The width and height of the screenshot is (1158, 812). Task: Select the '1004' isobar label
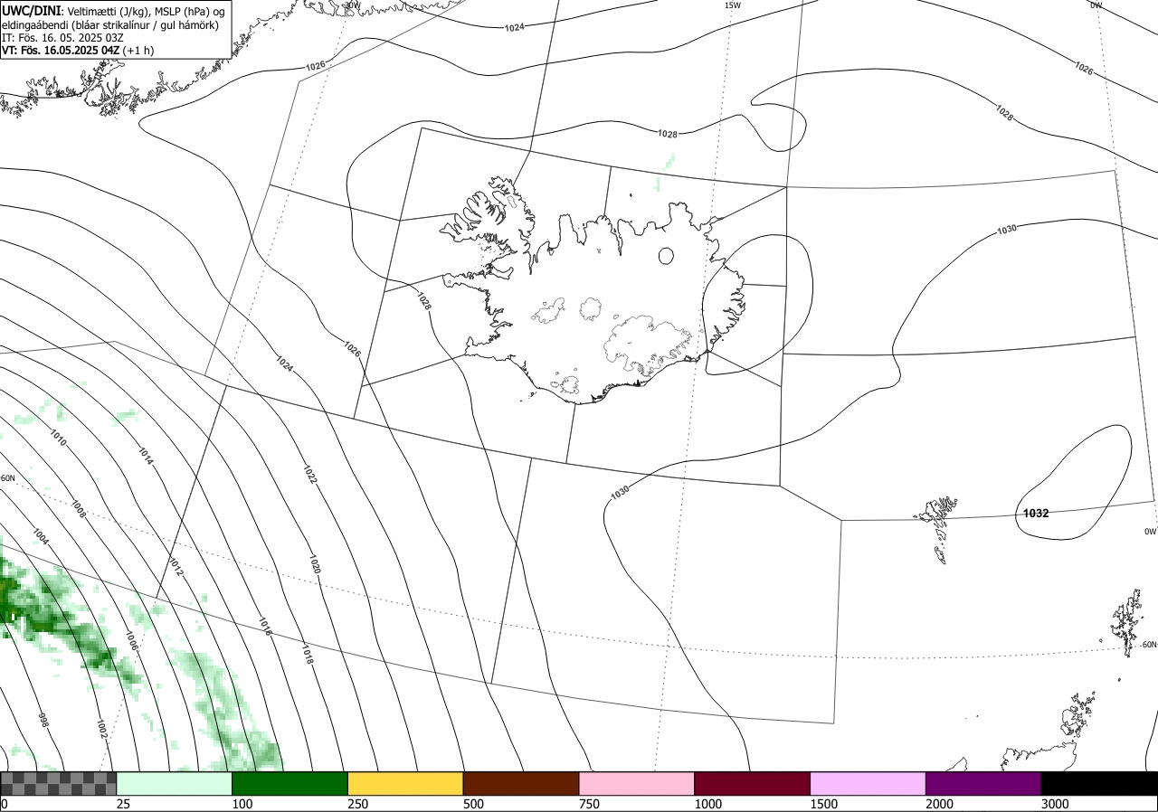point(40,536)
